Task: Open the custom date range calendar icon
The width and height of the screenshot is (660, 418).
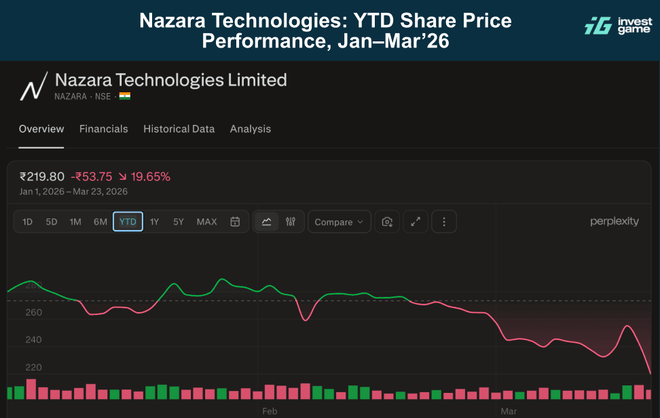Action: pyautogui.click(x=235, y=222)
